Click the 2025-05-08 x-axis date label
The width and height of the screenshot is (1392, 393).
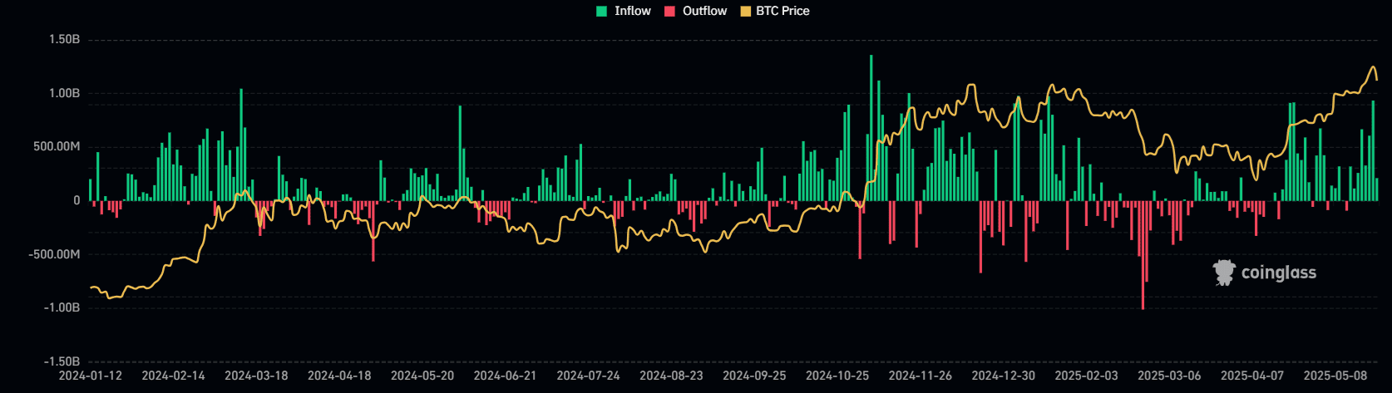[1335, 376]
